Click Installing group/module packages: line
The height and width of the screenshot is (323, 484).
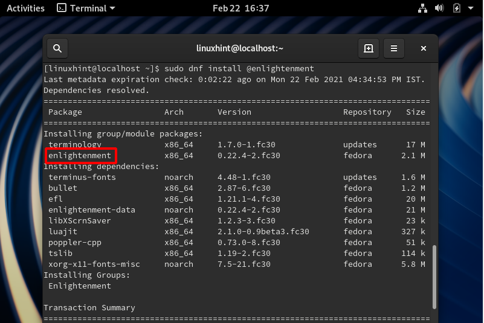coord(123,134)
